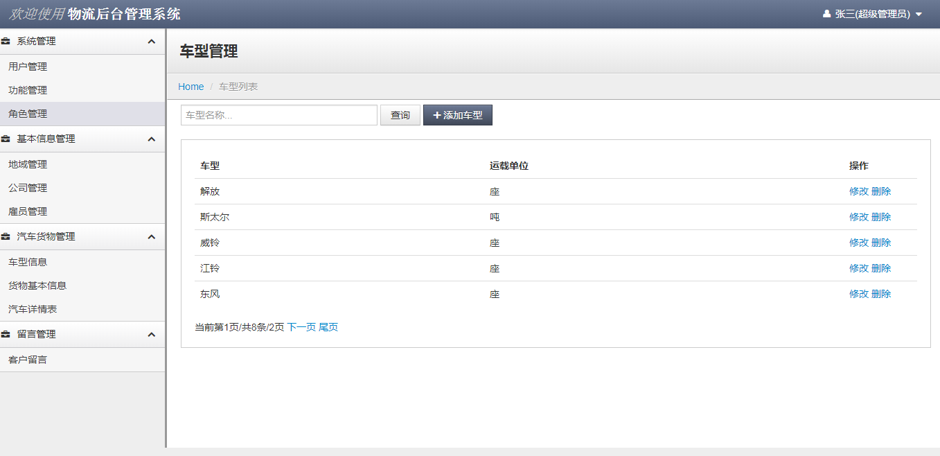This screenshot has height=456, width=940.
Task: Click briefcase icon beside 系统管理
Action: click(x=6, y=42)
